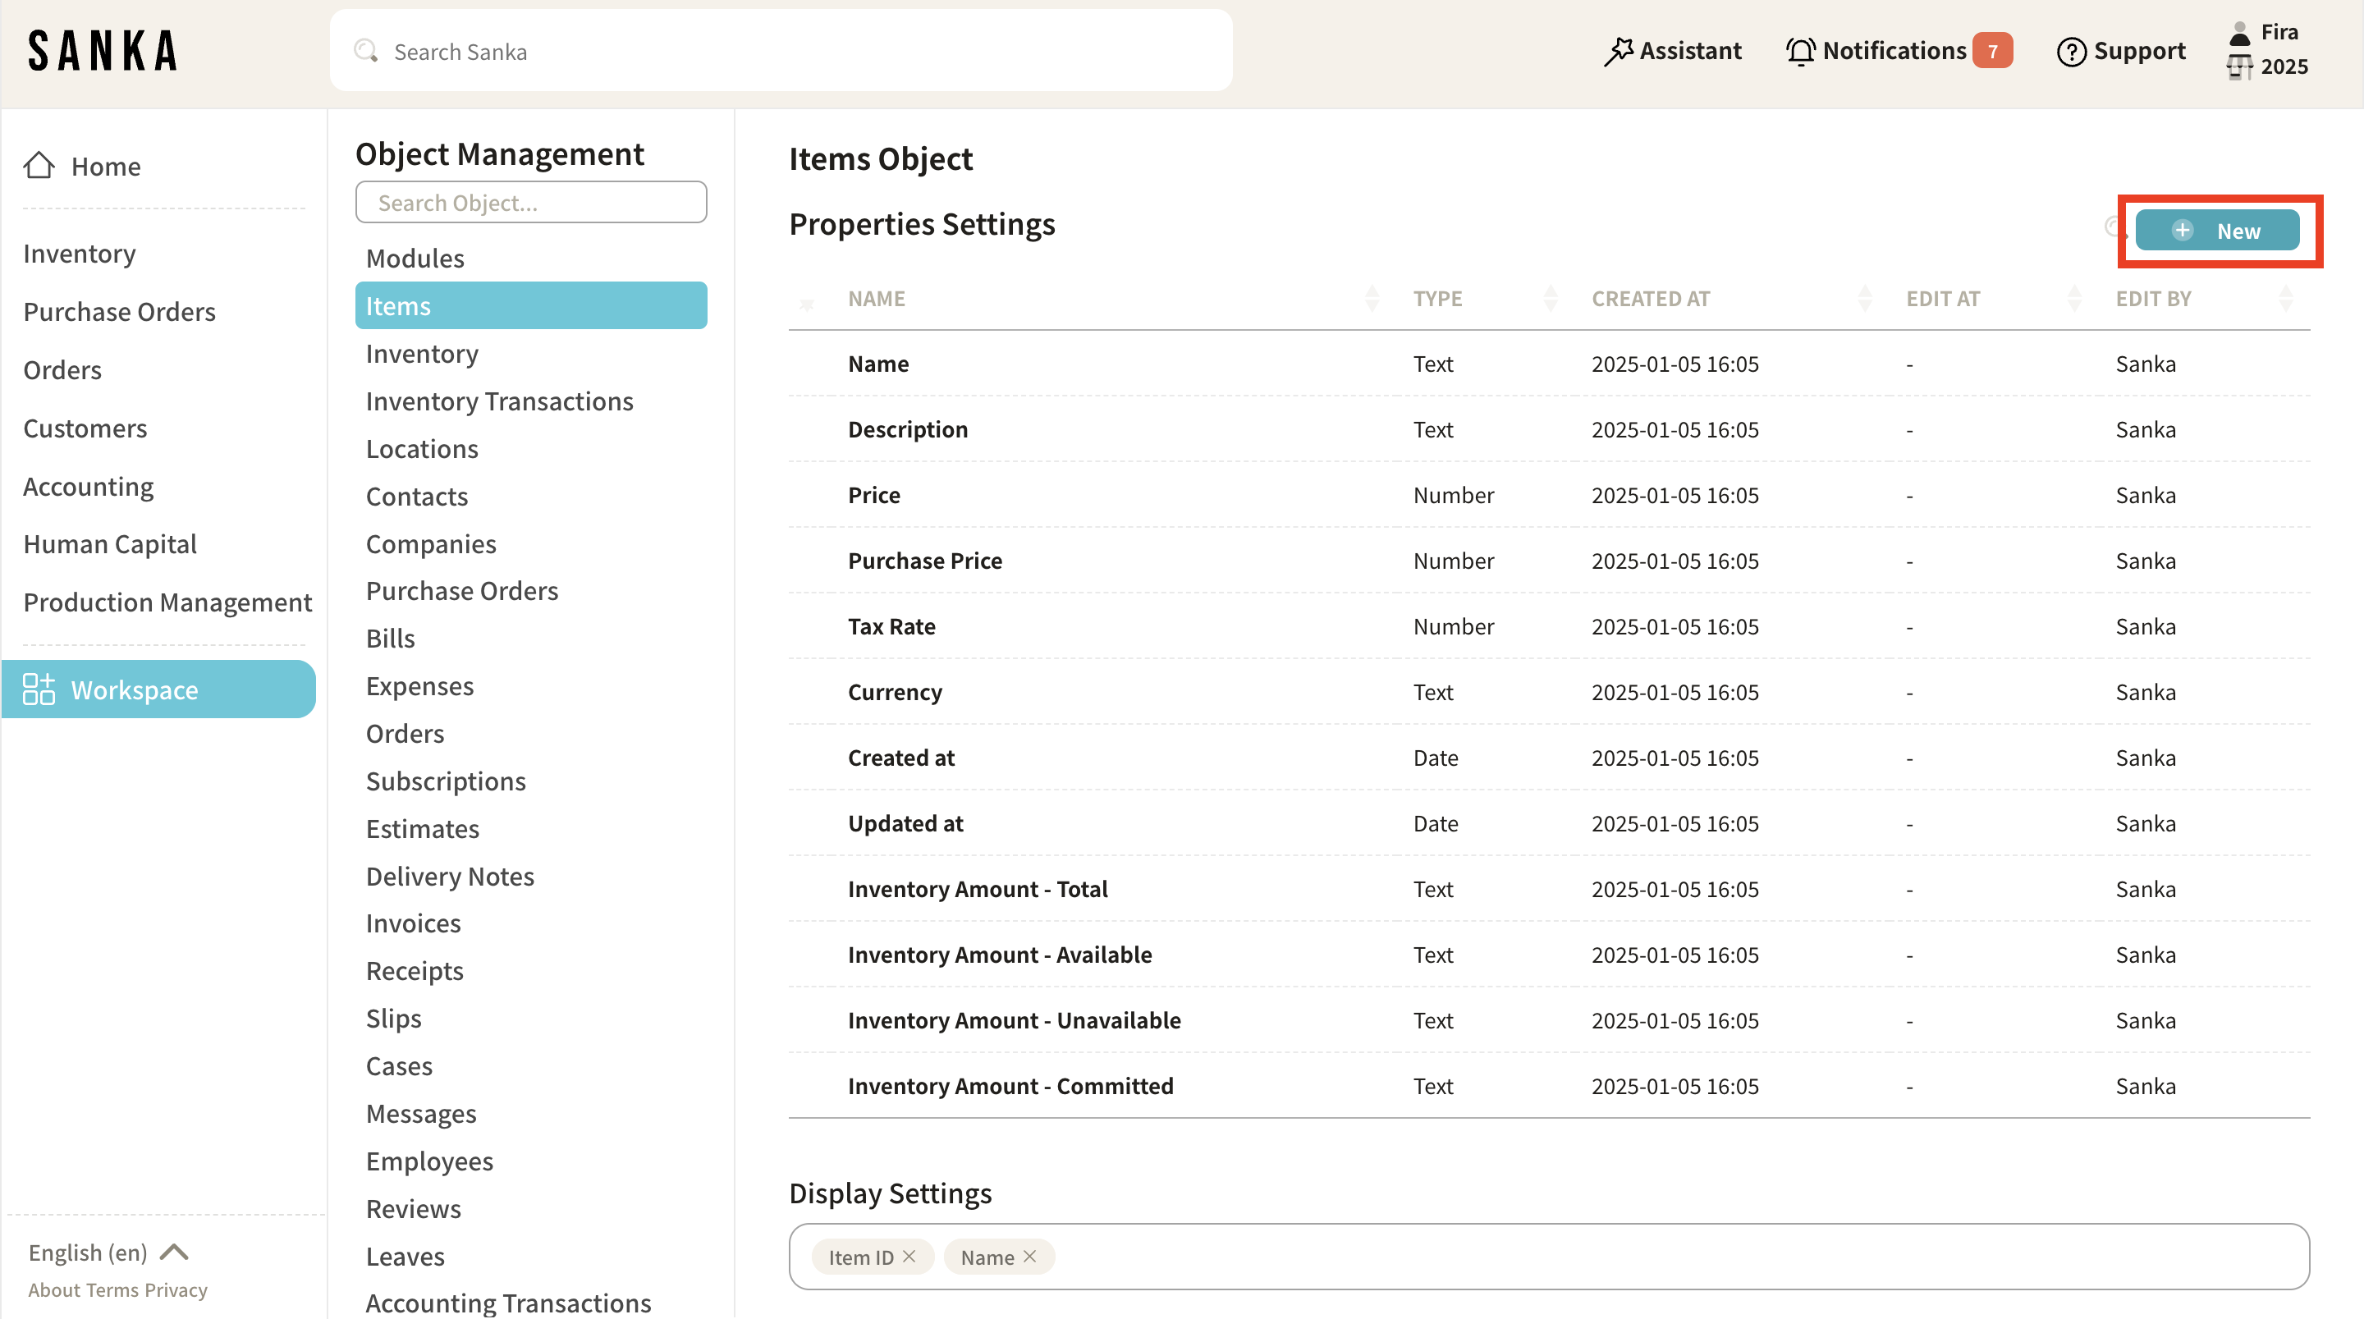Select Inventory Transactions in object list
Image resolution: width=2364 pixels, height=1319 pixels.
499,401
